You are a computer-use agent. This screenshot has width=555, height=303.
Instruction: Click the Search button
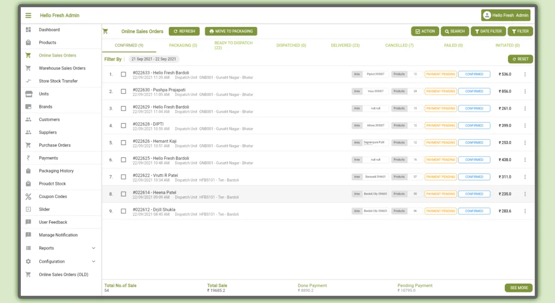(455, 31)
